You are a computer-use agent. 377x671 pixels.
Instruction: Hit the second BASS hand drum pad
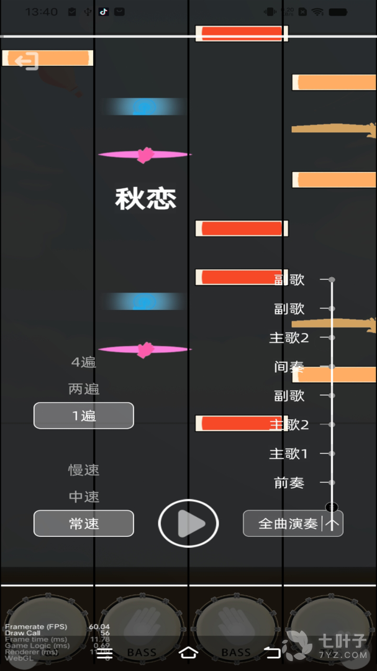click(x=236, y=628)
